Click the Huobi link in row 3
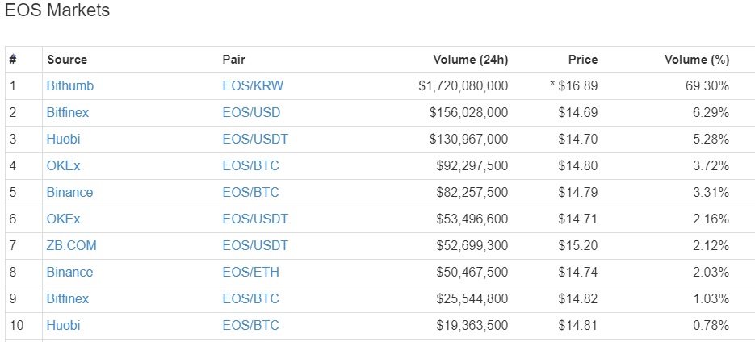 click(64, 140)
